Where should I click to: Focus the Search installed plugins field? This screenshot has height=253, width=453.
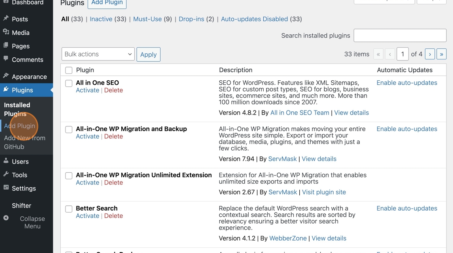400,36
